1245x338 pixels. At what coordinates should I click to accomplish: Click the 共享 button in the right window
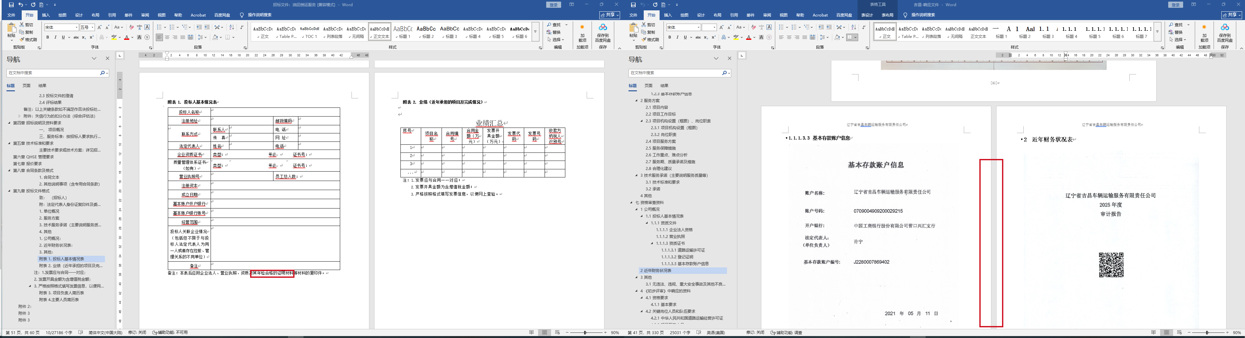click(1231, 16)
